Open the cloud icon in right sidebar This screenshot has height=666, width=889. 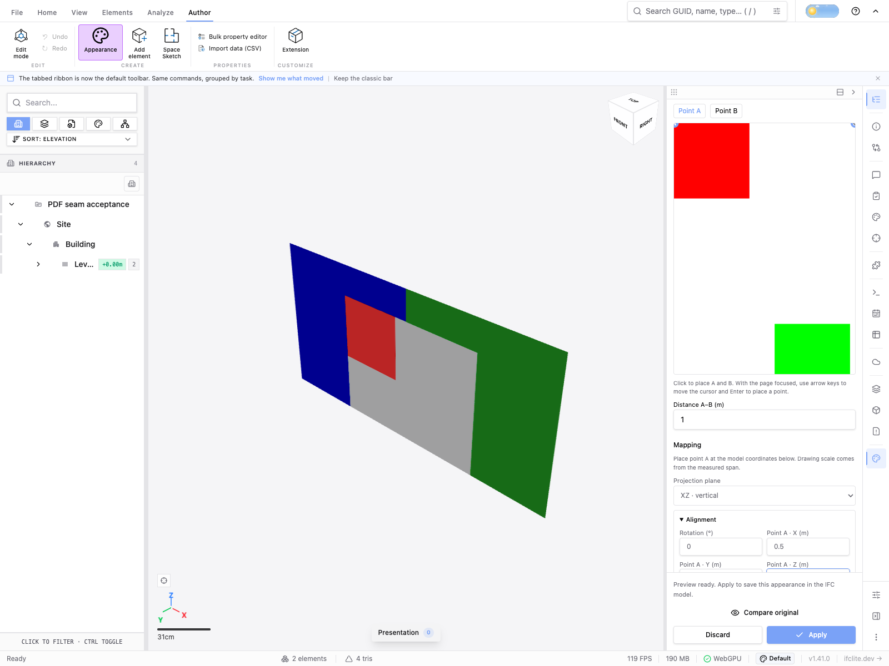[876, 362]
